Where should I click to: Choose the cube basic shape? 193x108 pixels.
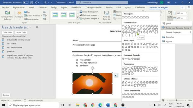pyautogui.click(x=153, y=29)
